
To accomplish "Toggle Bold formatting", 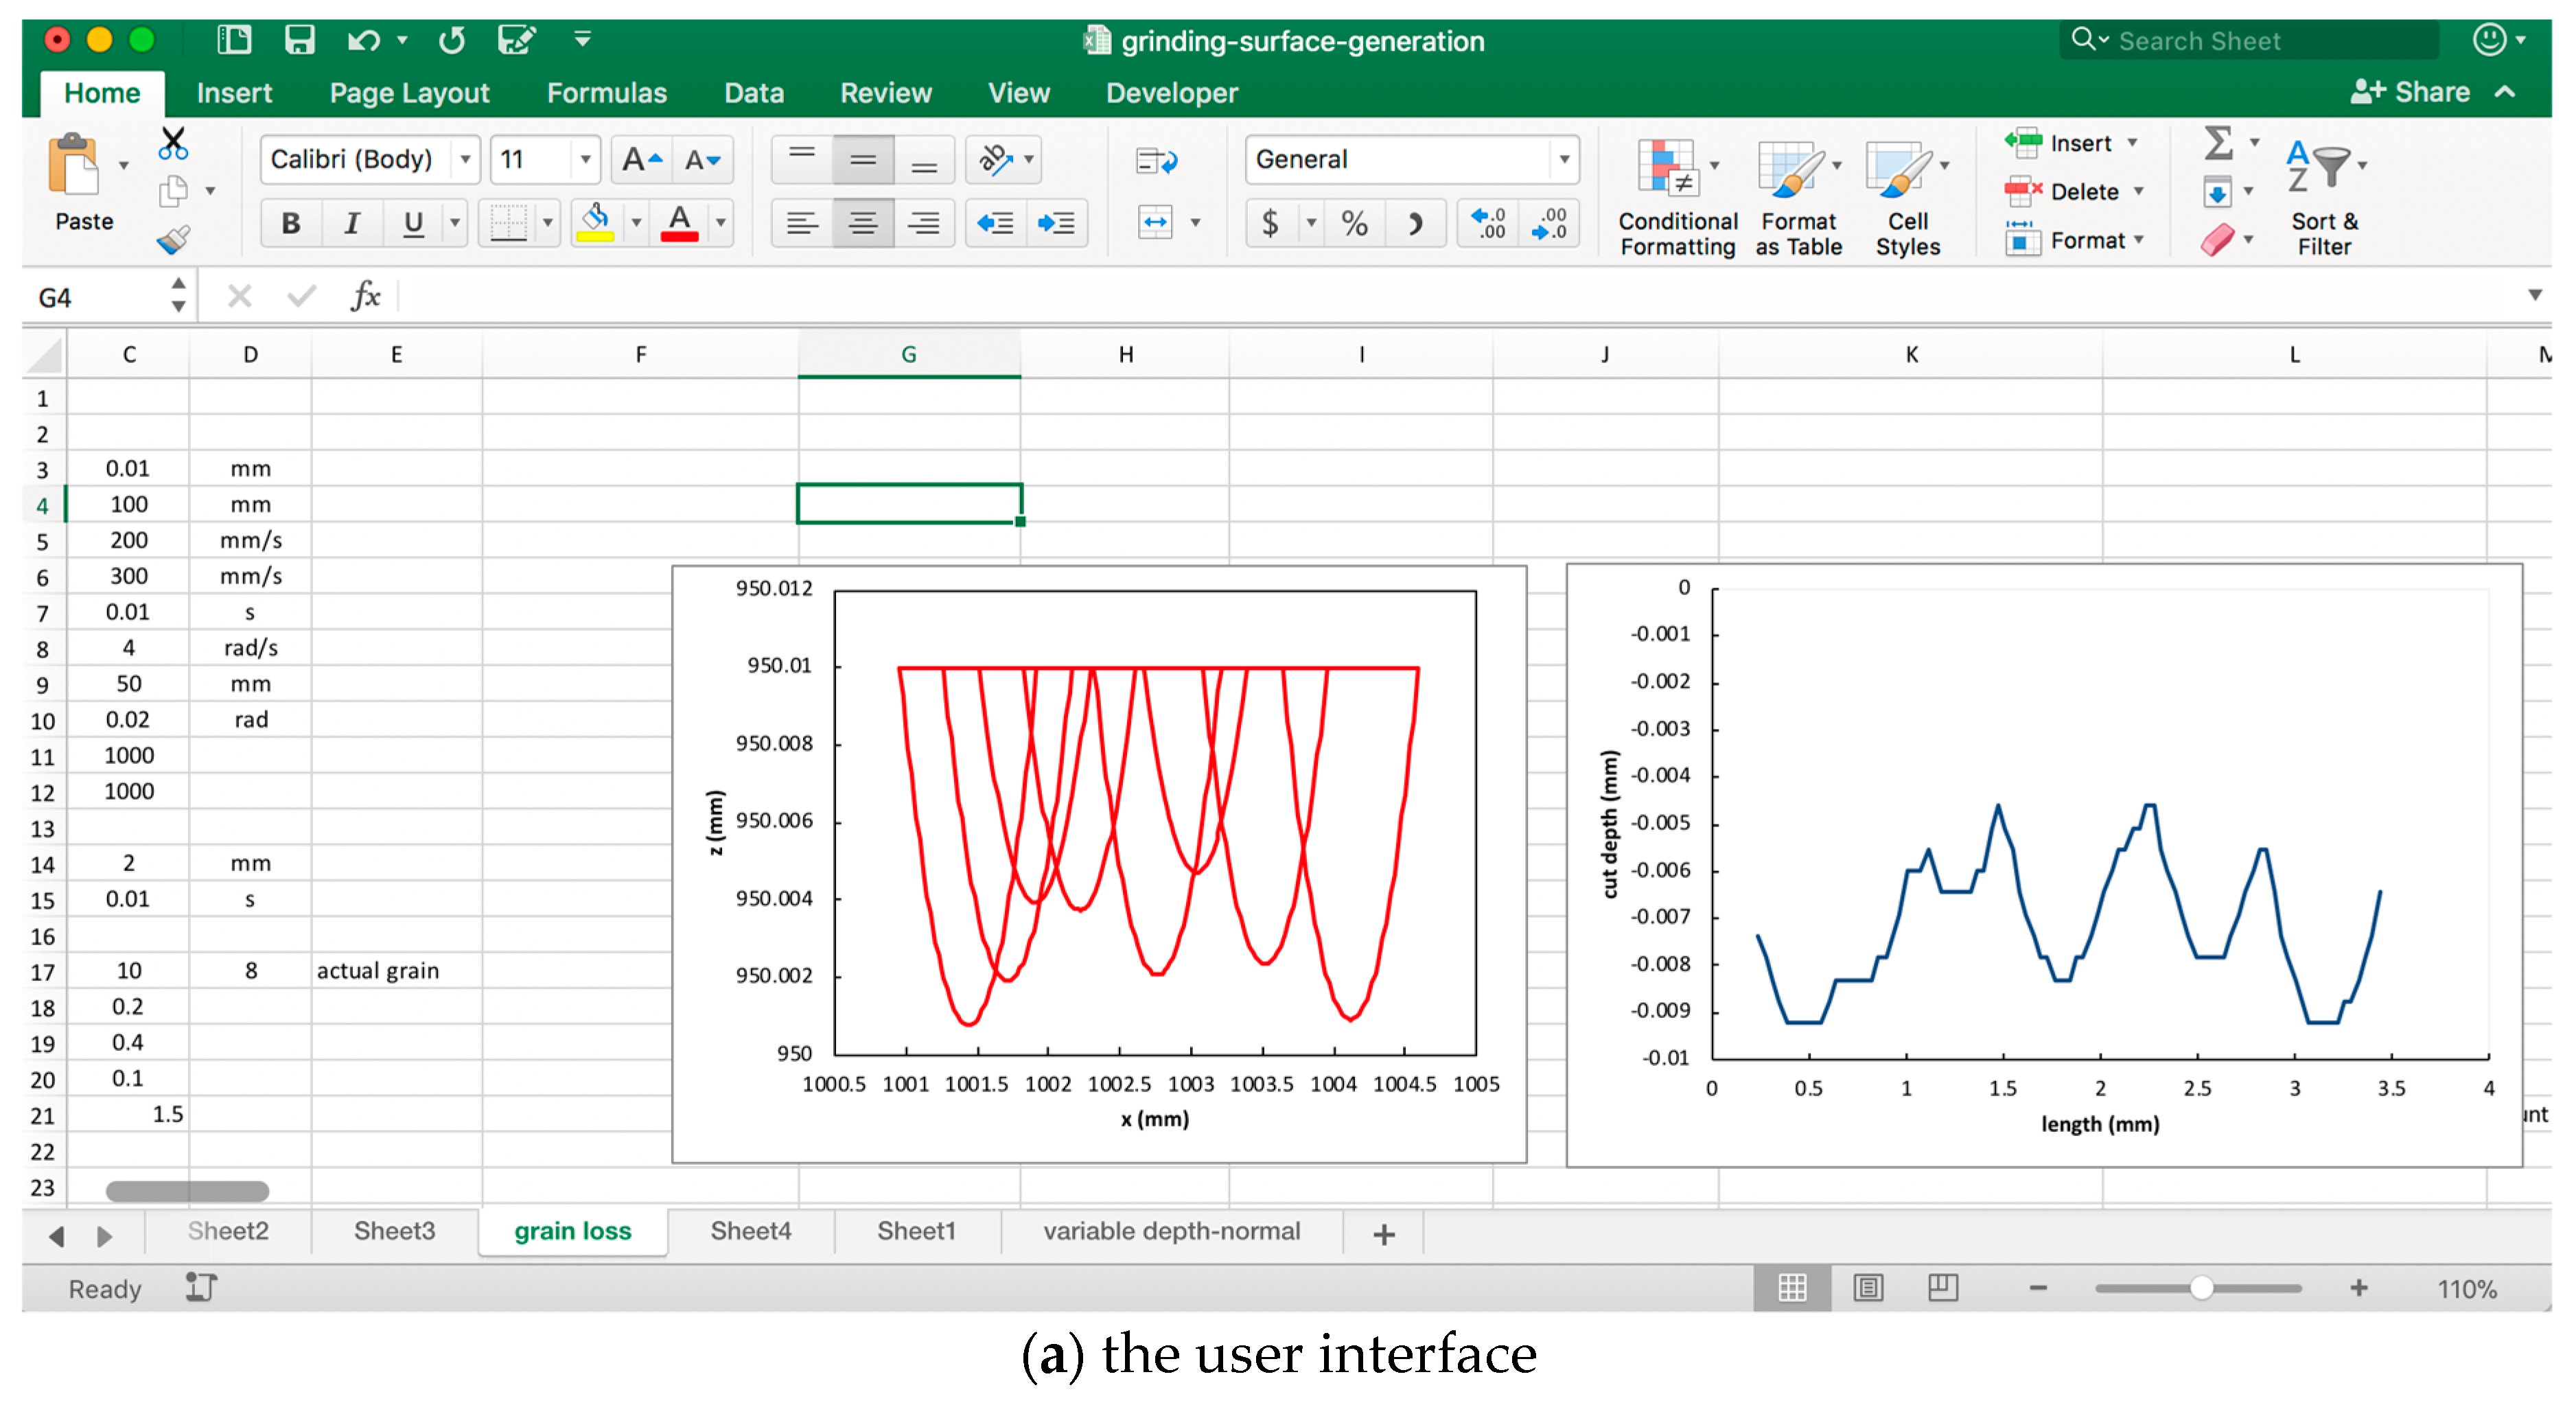I will pos(291,223).
